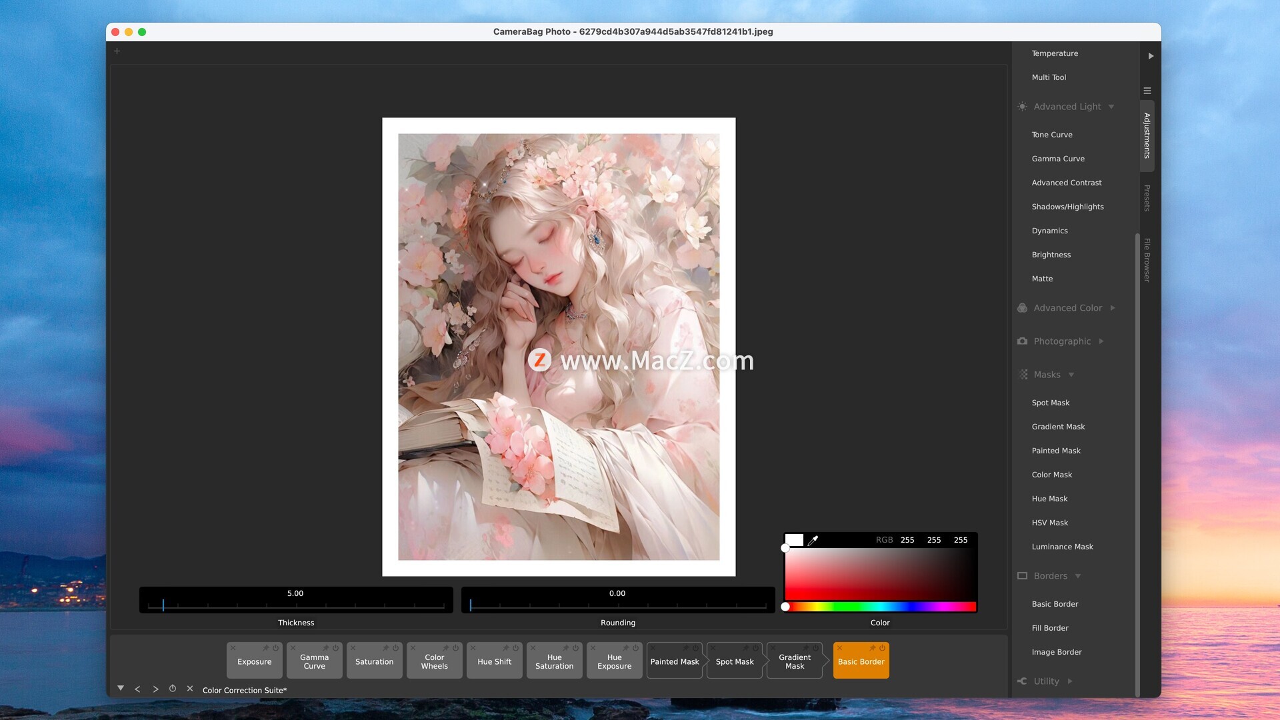Toggle power on the Saturation tile

coord(395,648)
